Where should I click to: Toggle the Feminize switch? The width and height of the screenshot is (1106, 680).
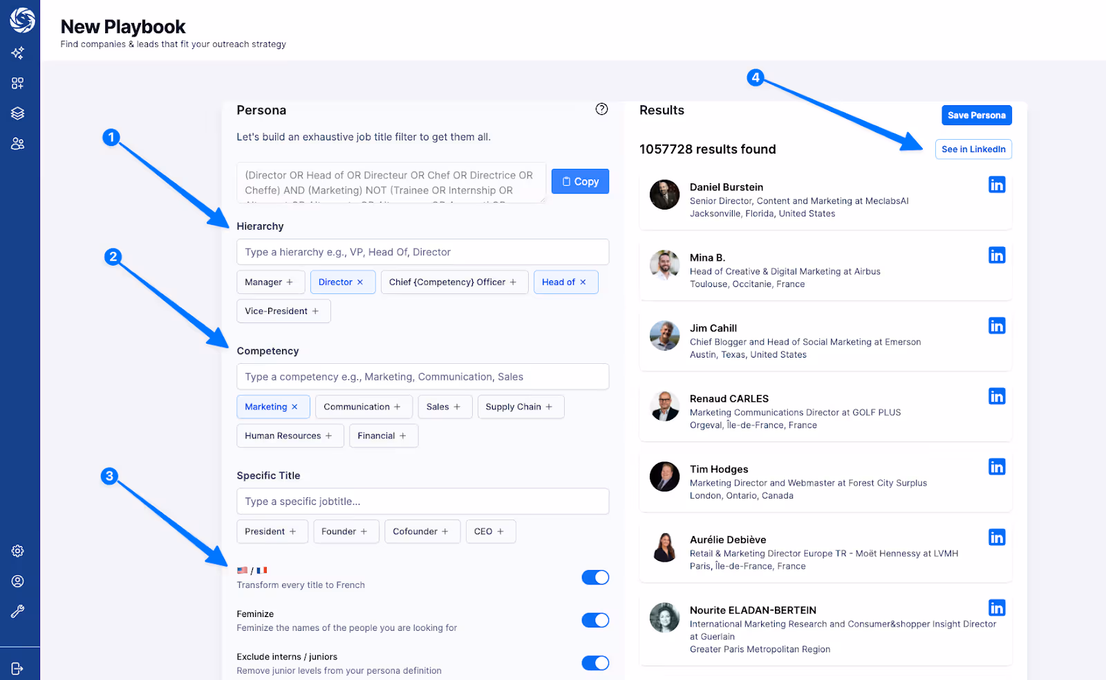(595, 621)
